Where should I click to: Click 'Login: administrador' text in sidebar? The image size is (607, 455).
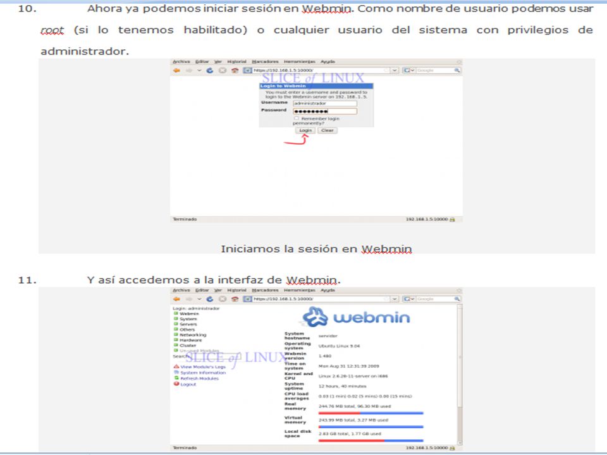click(196, 308)
